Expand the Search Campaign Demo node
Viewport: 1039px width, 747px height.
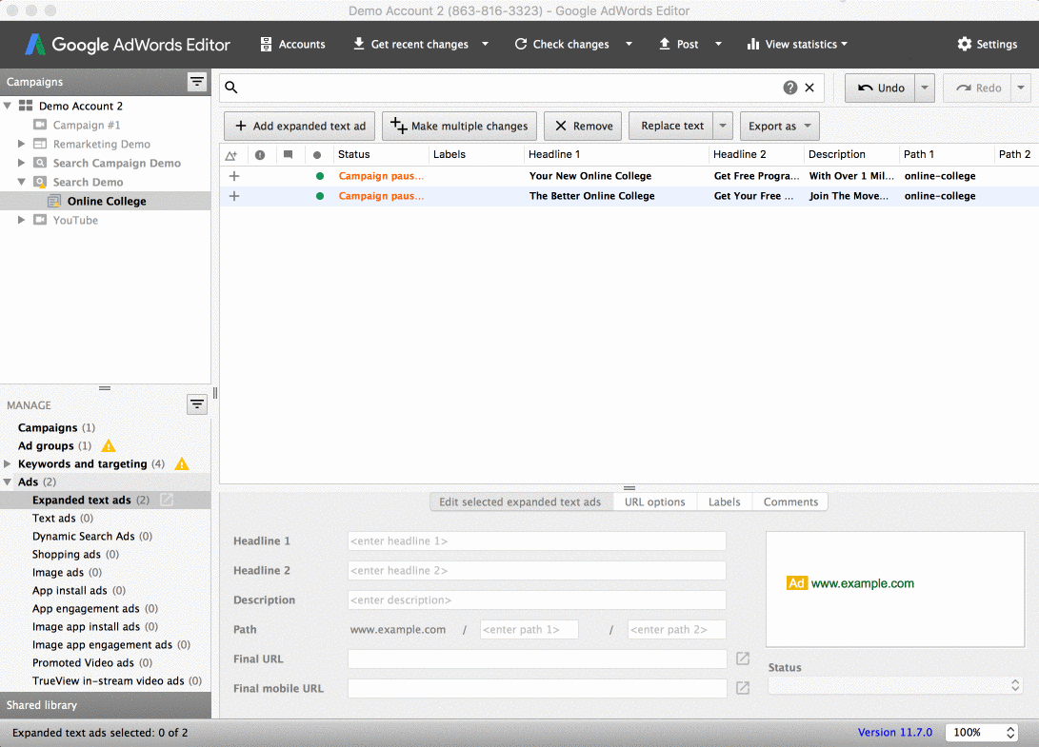click(21, 163)
